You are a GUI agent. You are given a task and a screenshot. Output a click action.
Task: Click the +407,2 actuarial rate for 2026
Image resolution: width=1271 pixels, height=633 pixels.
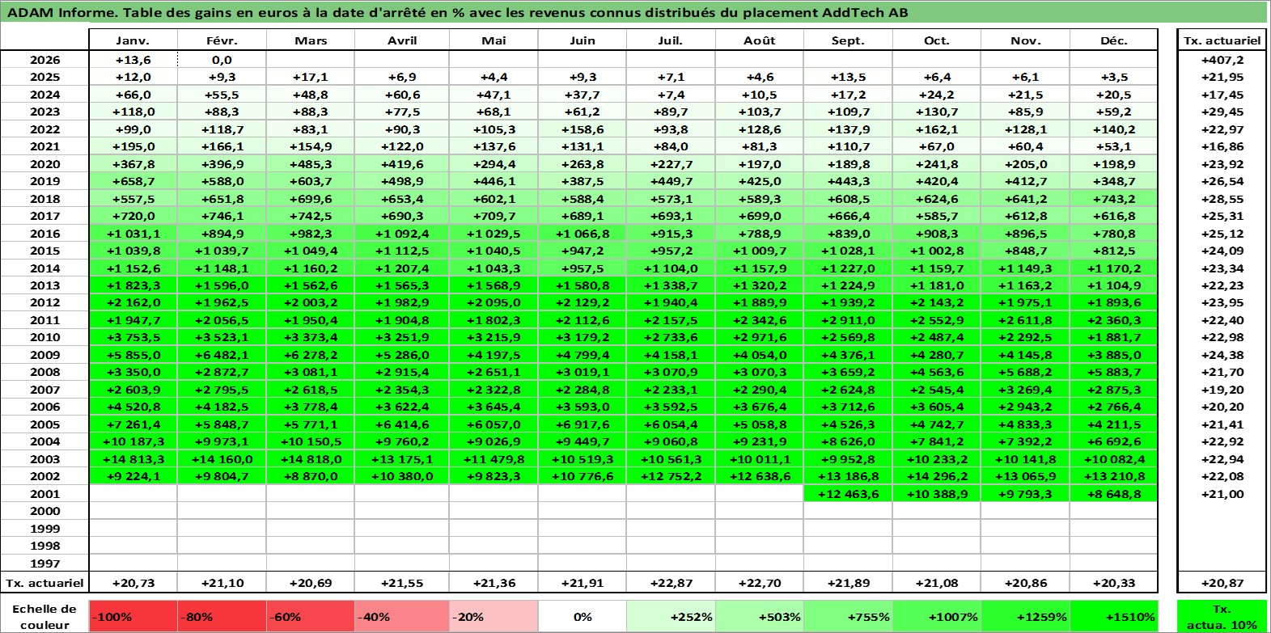[x=1222, y=60]
